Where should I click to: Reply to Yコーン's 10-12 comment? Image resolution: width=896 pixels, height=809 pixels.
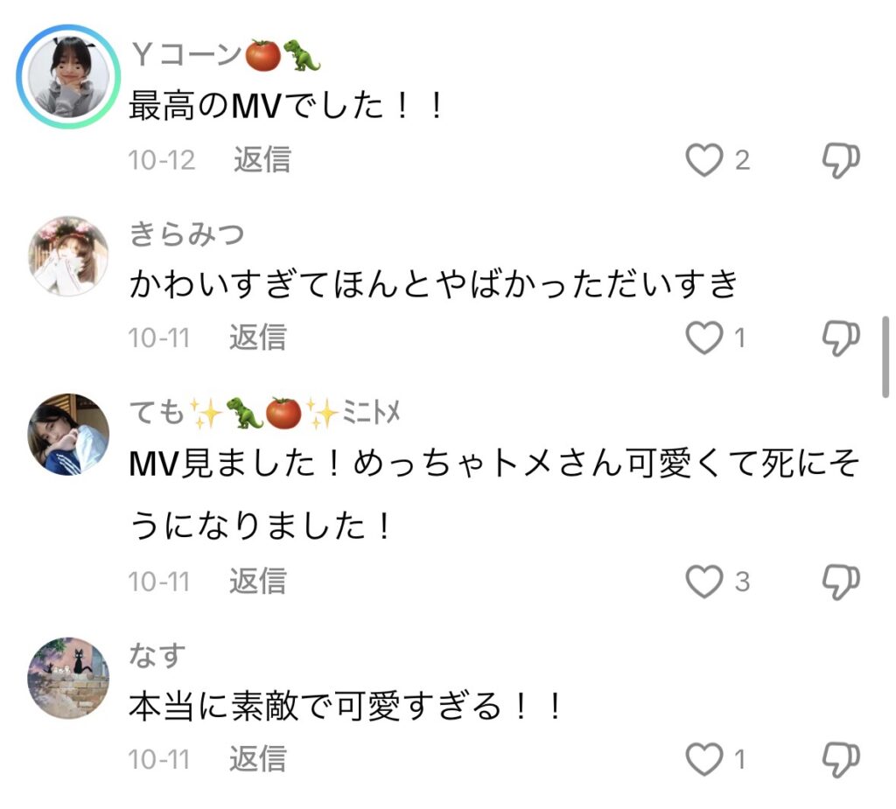pos(262,160)
